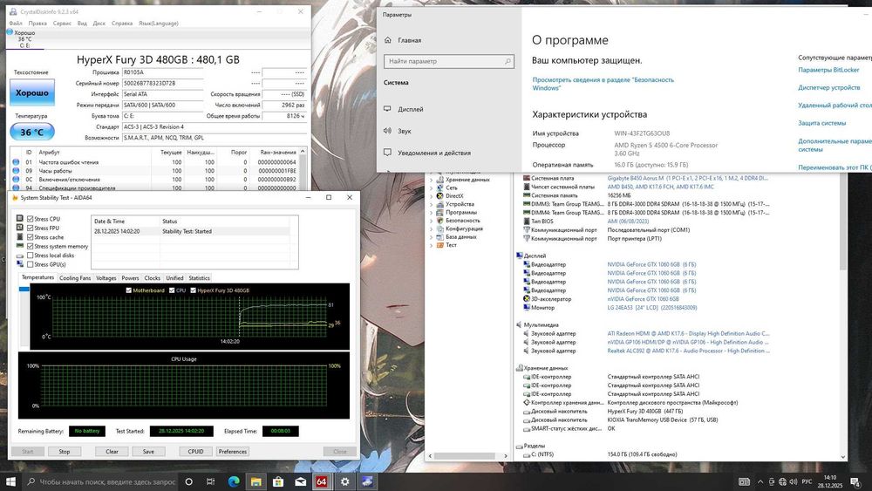Open AIDA64 stability test Preferences
Screen dimensions: 872x491
click(233, 452)
